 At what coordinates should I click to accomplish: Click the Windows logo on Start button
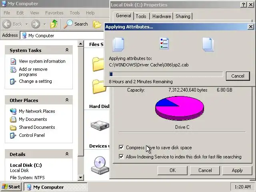tap(5, 187)
